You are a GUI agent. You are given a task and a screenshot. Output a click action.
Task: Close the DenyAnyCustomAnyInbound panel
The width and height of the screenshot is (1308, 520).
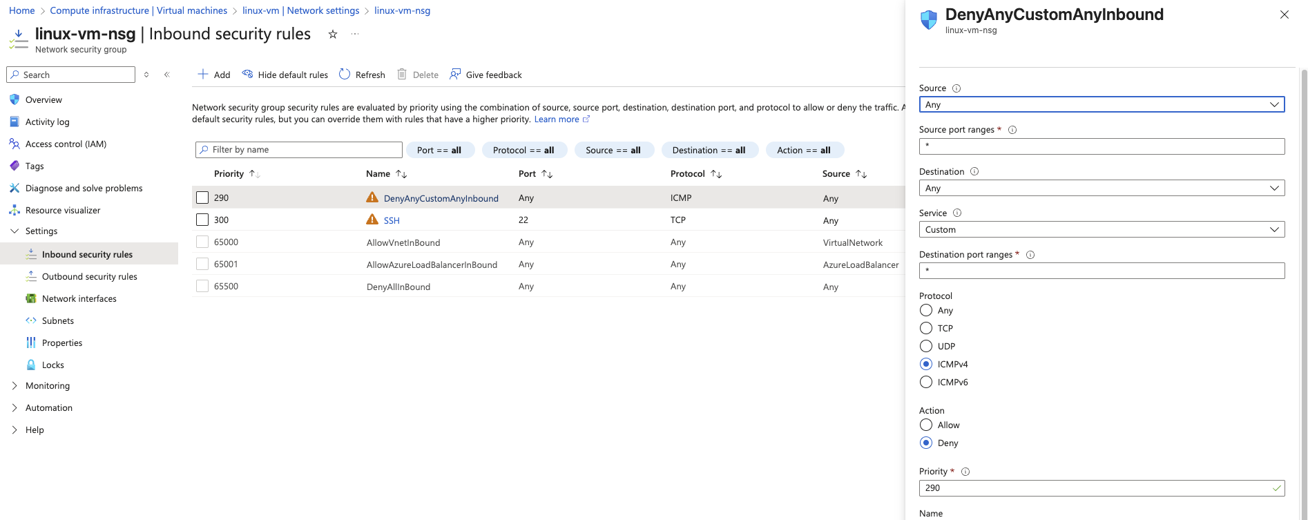tap(1285, 15)
